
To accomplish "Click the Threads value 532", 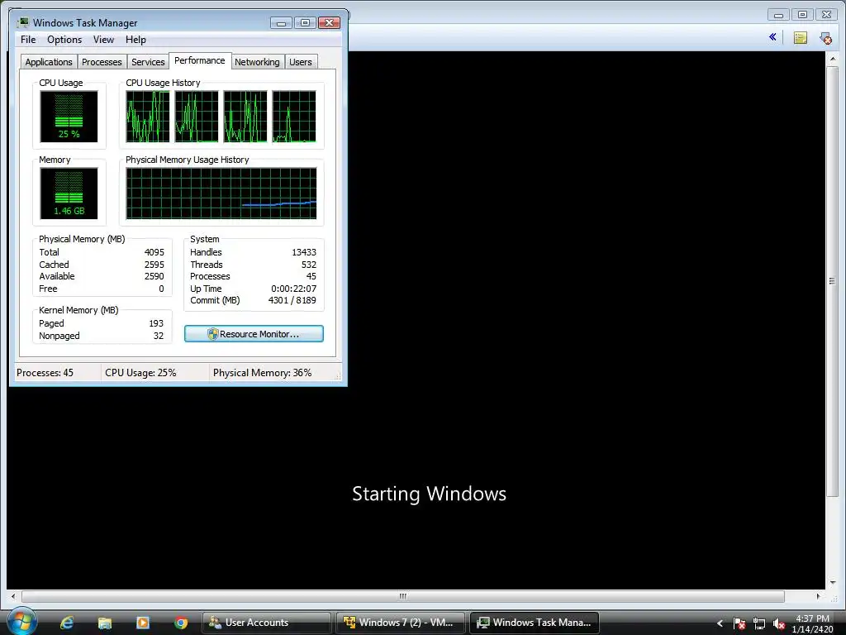I will pyautogui.click(x=309, y=265).
